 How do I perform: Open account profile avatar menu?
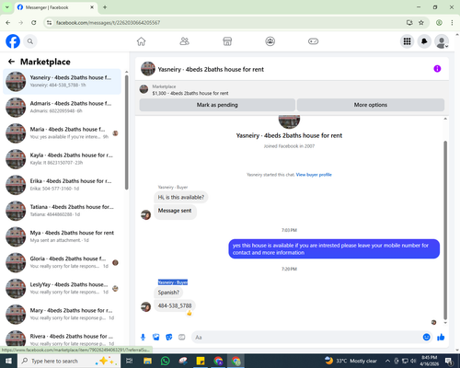442,41
